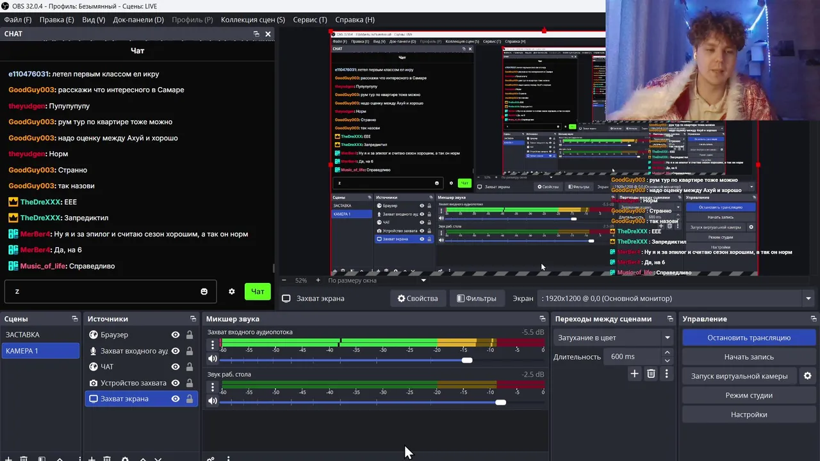Zoom out the preview with minus
The image size is (820, 461).
(x=284, y=280)
